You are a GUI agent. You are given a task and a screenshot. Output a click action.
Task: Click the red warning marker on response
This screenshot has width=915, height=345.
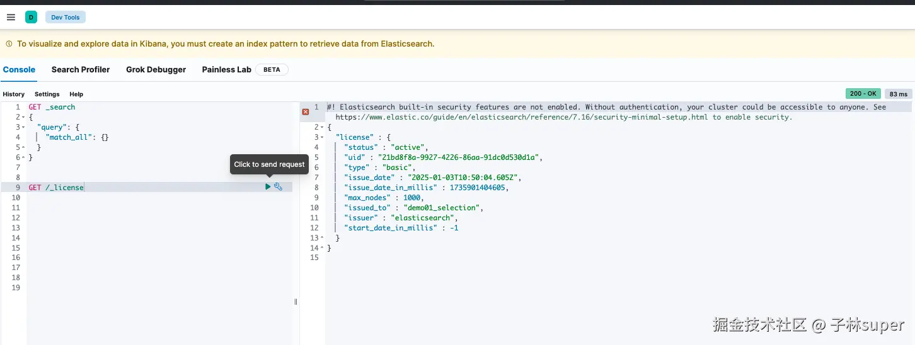pos(306,111)
